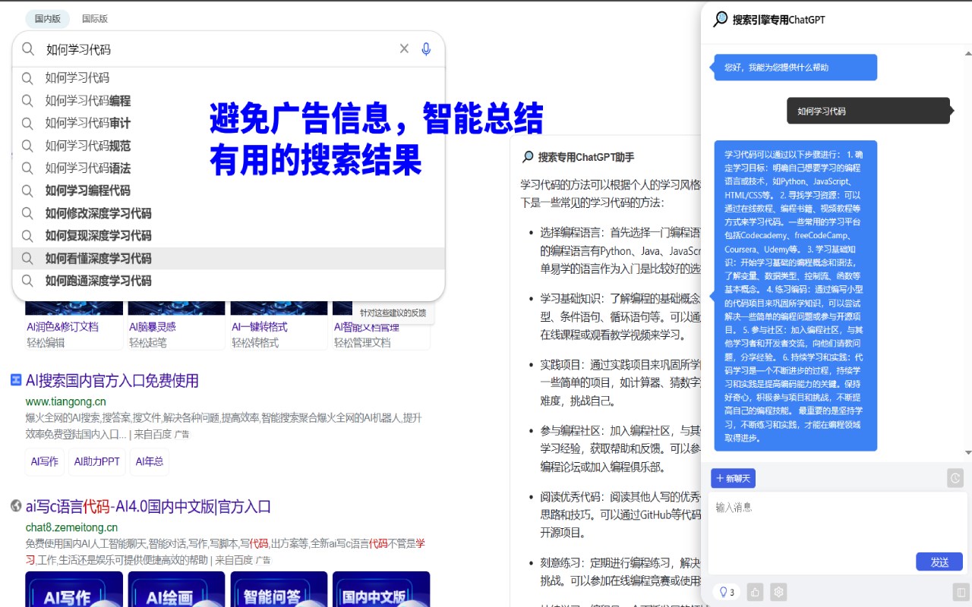Image resolution: width=972 pixels, height=607 pixels.
Task: Start a new chat with 新聊天 button
Action: coord(733,479)
